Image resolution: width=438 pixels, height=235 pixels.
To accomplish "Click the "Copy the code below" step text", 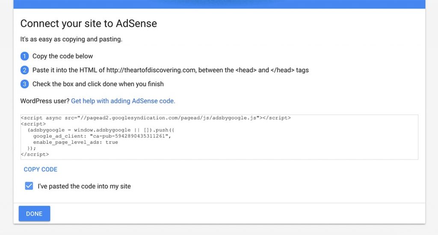I will click(62, 56).
